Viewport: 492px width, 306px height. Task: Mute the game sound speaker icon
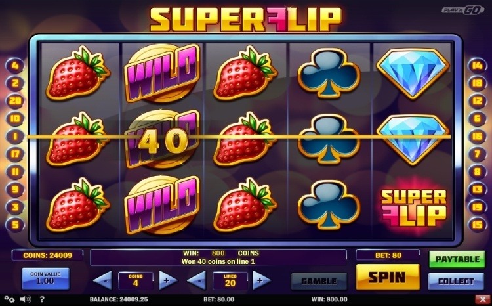pyautogui.click(x=26, y=299)
